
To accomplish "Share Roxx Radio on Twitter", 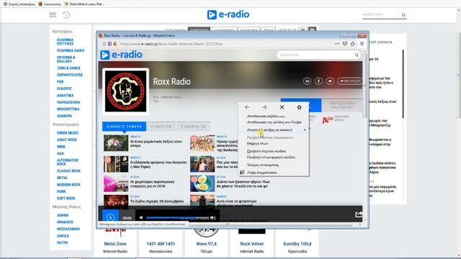I will 330,81.
